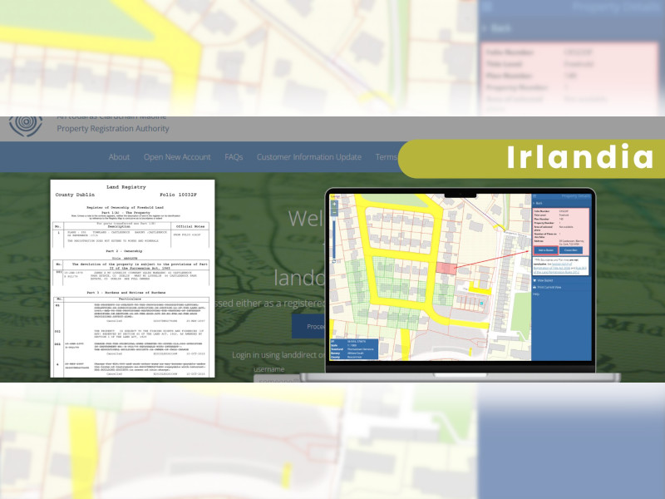Go to Open New Account

[x=177, y=157]
